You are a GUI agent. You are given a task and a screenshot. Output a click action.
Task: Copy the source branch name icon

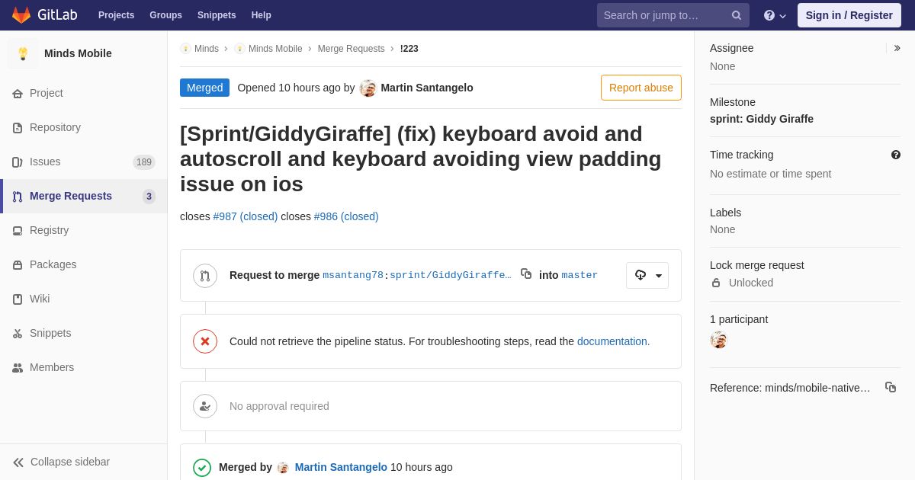point(526,274)
